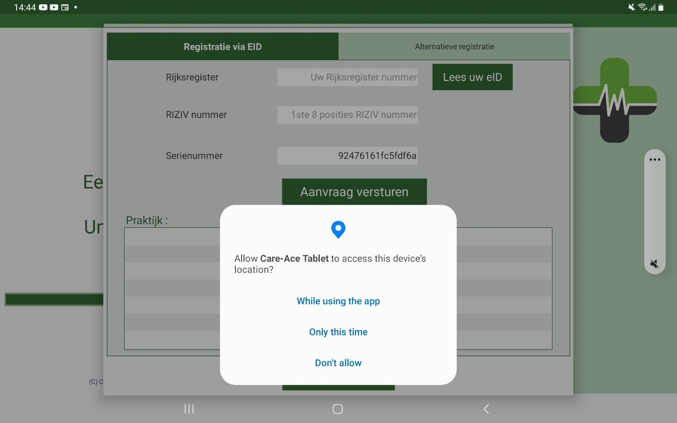Click the Allow Care-Ace Tablet permission message
The height and width of the screenshot is (423, 677).
pyautogui.click(x=330, y=264)
